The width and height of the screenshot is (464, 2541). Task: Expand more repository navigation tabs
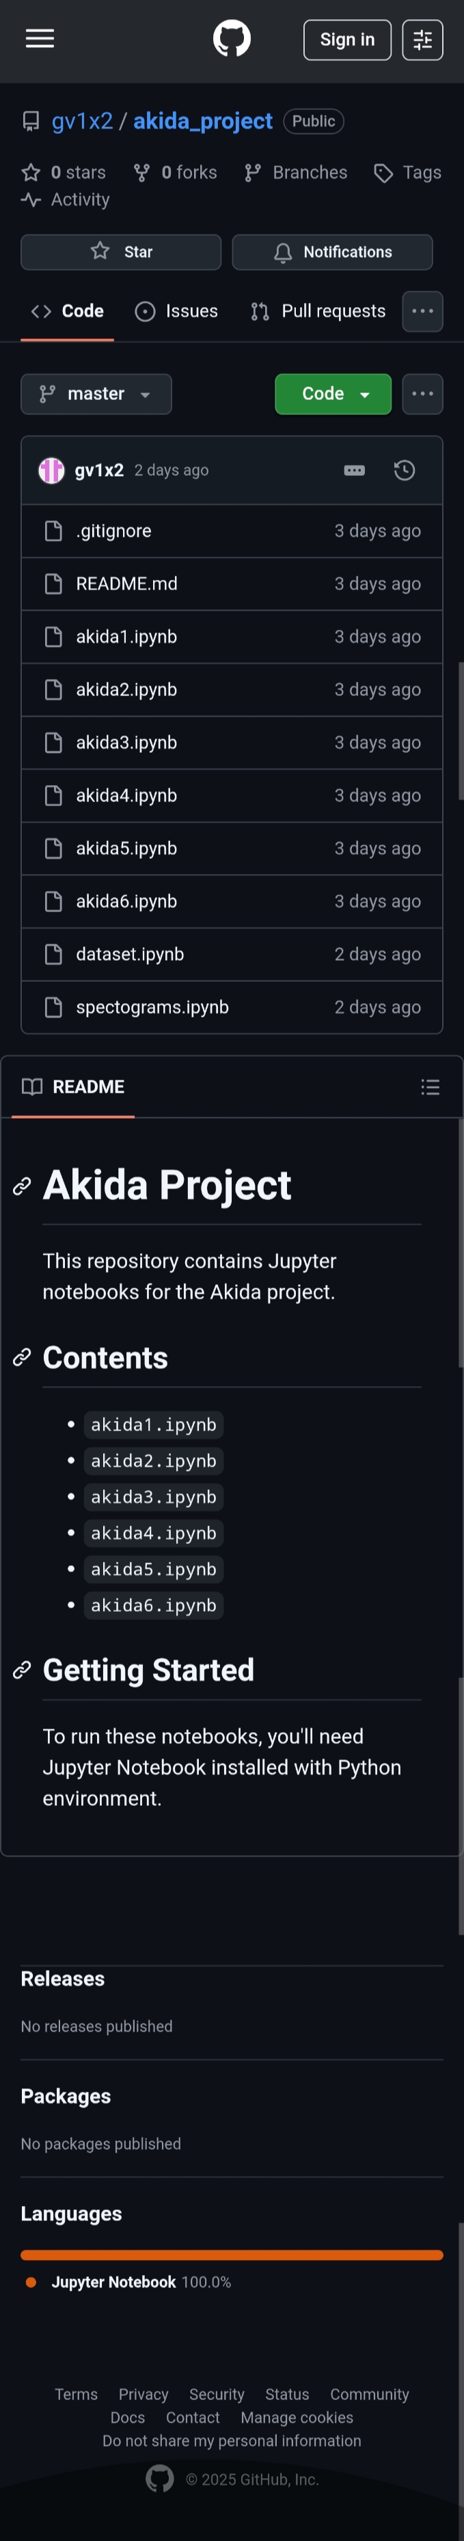422,312
